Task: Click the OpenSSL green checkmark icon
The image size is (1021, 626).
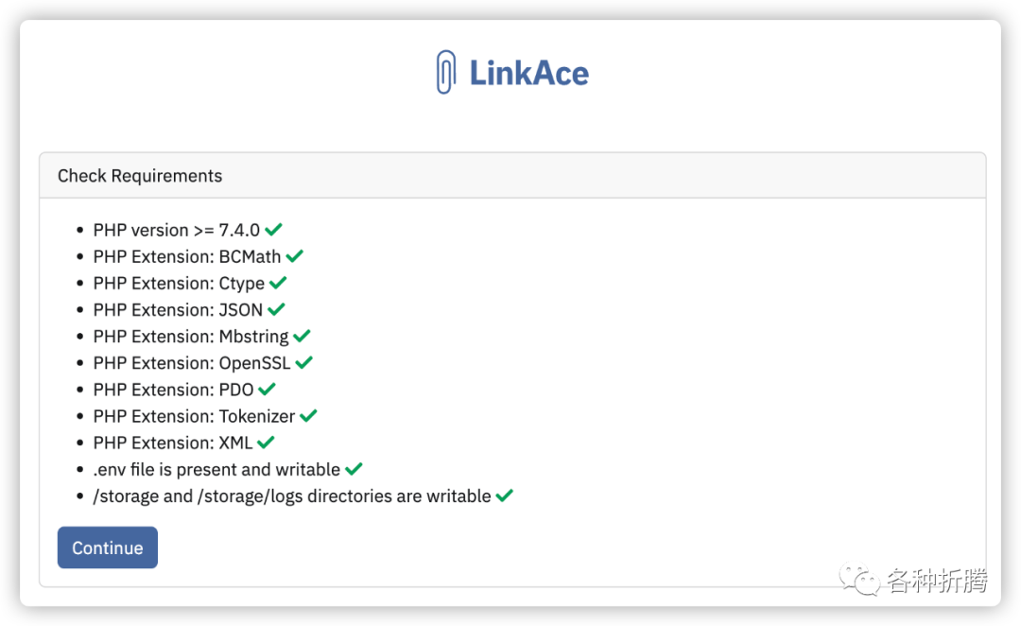Action: [x=304, y=362]
